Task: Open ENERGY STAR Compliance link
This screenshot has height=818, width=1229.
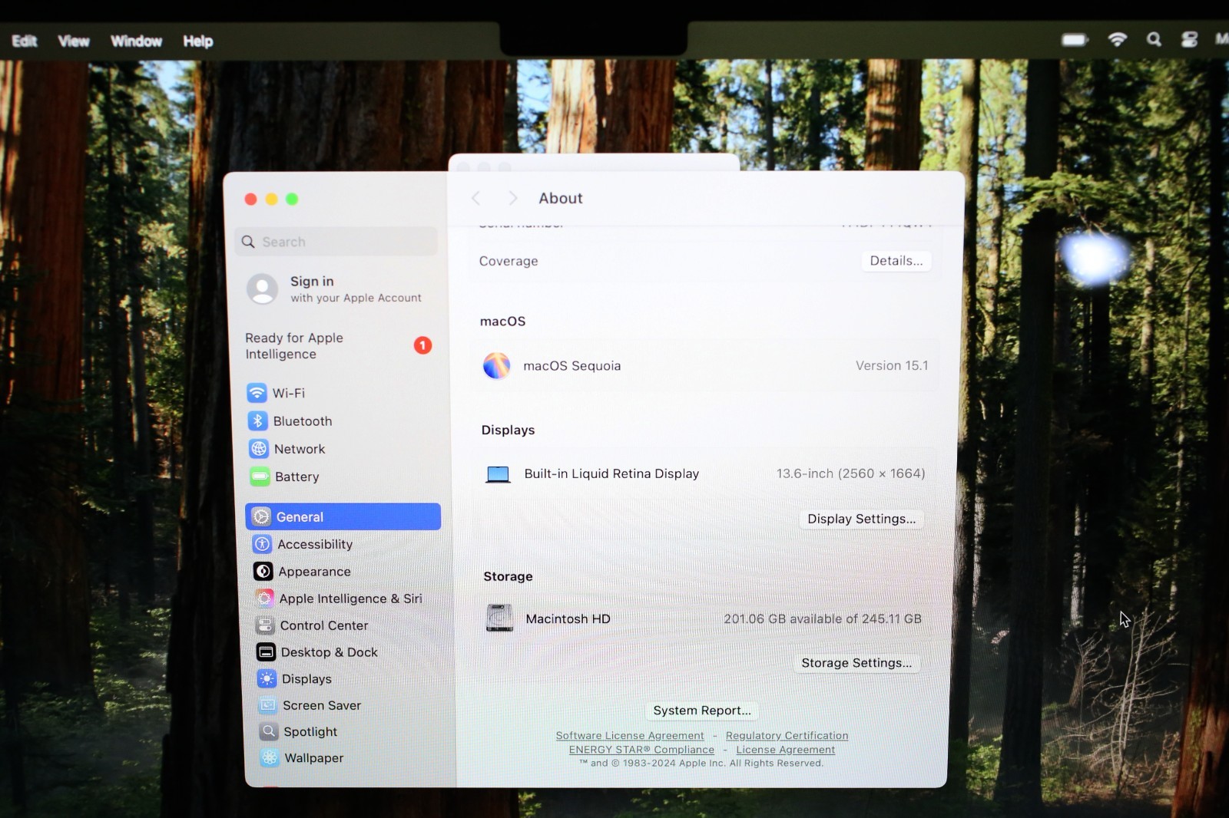Action: pos(641,750)
